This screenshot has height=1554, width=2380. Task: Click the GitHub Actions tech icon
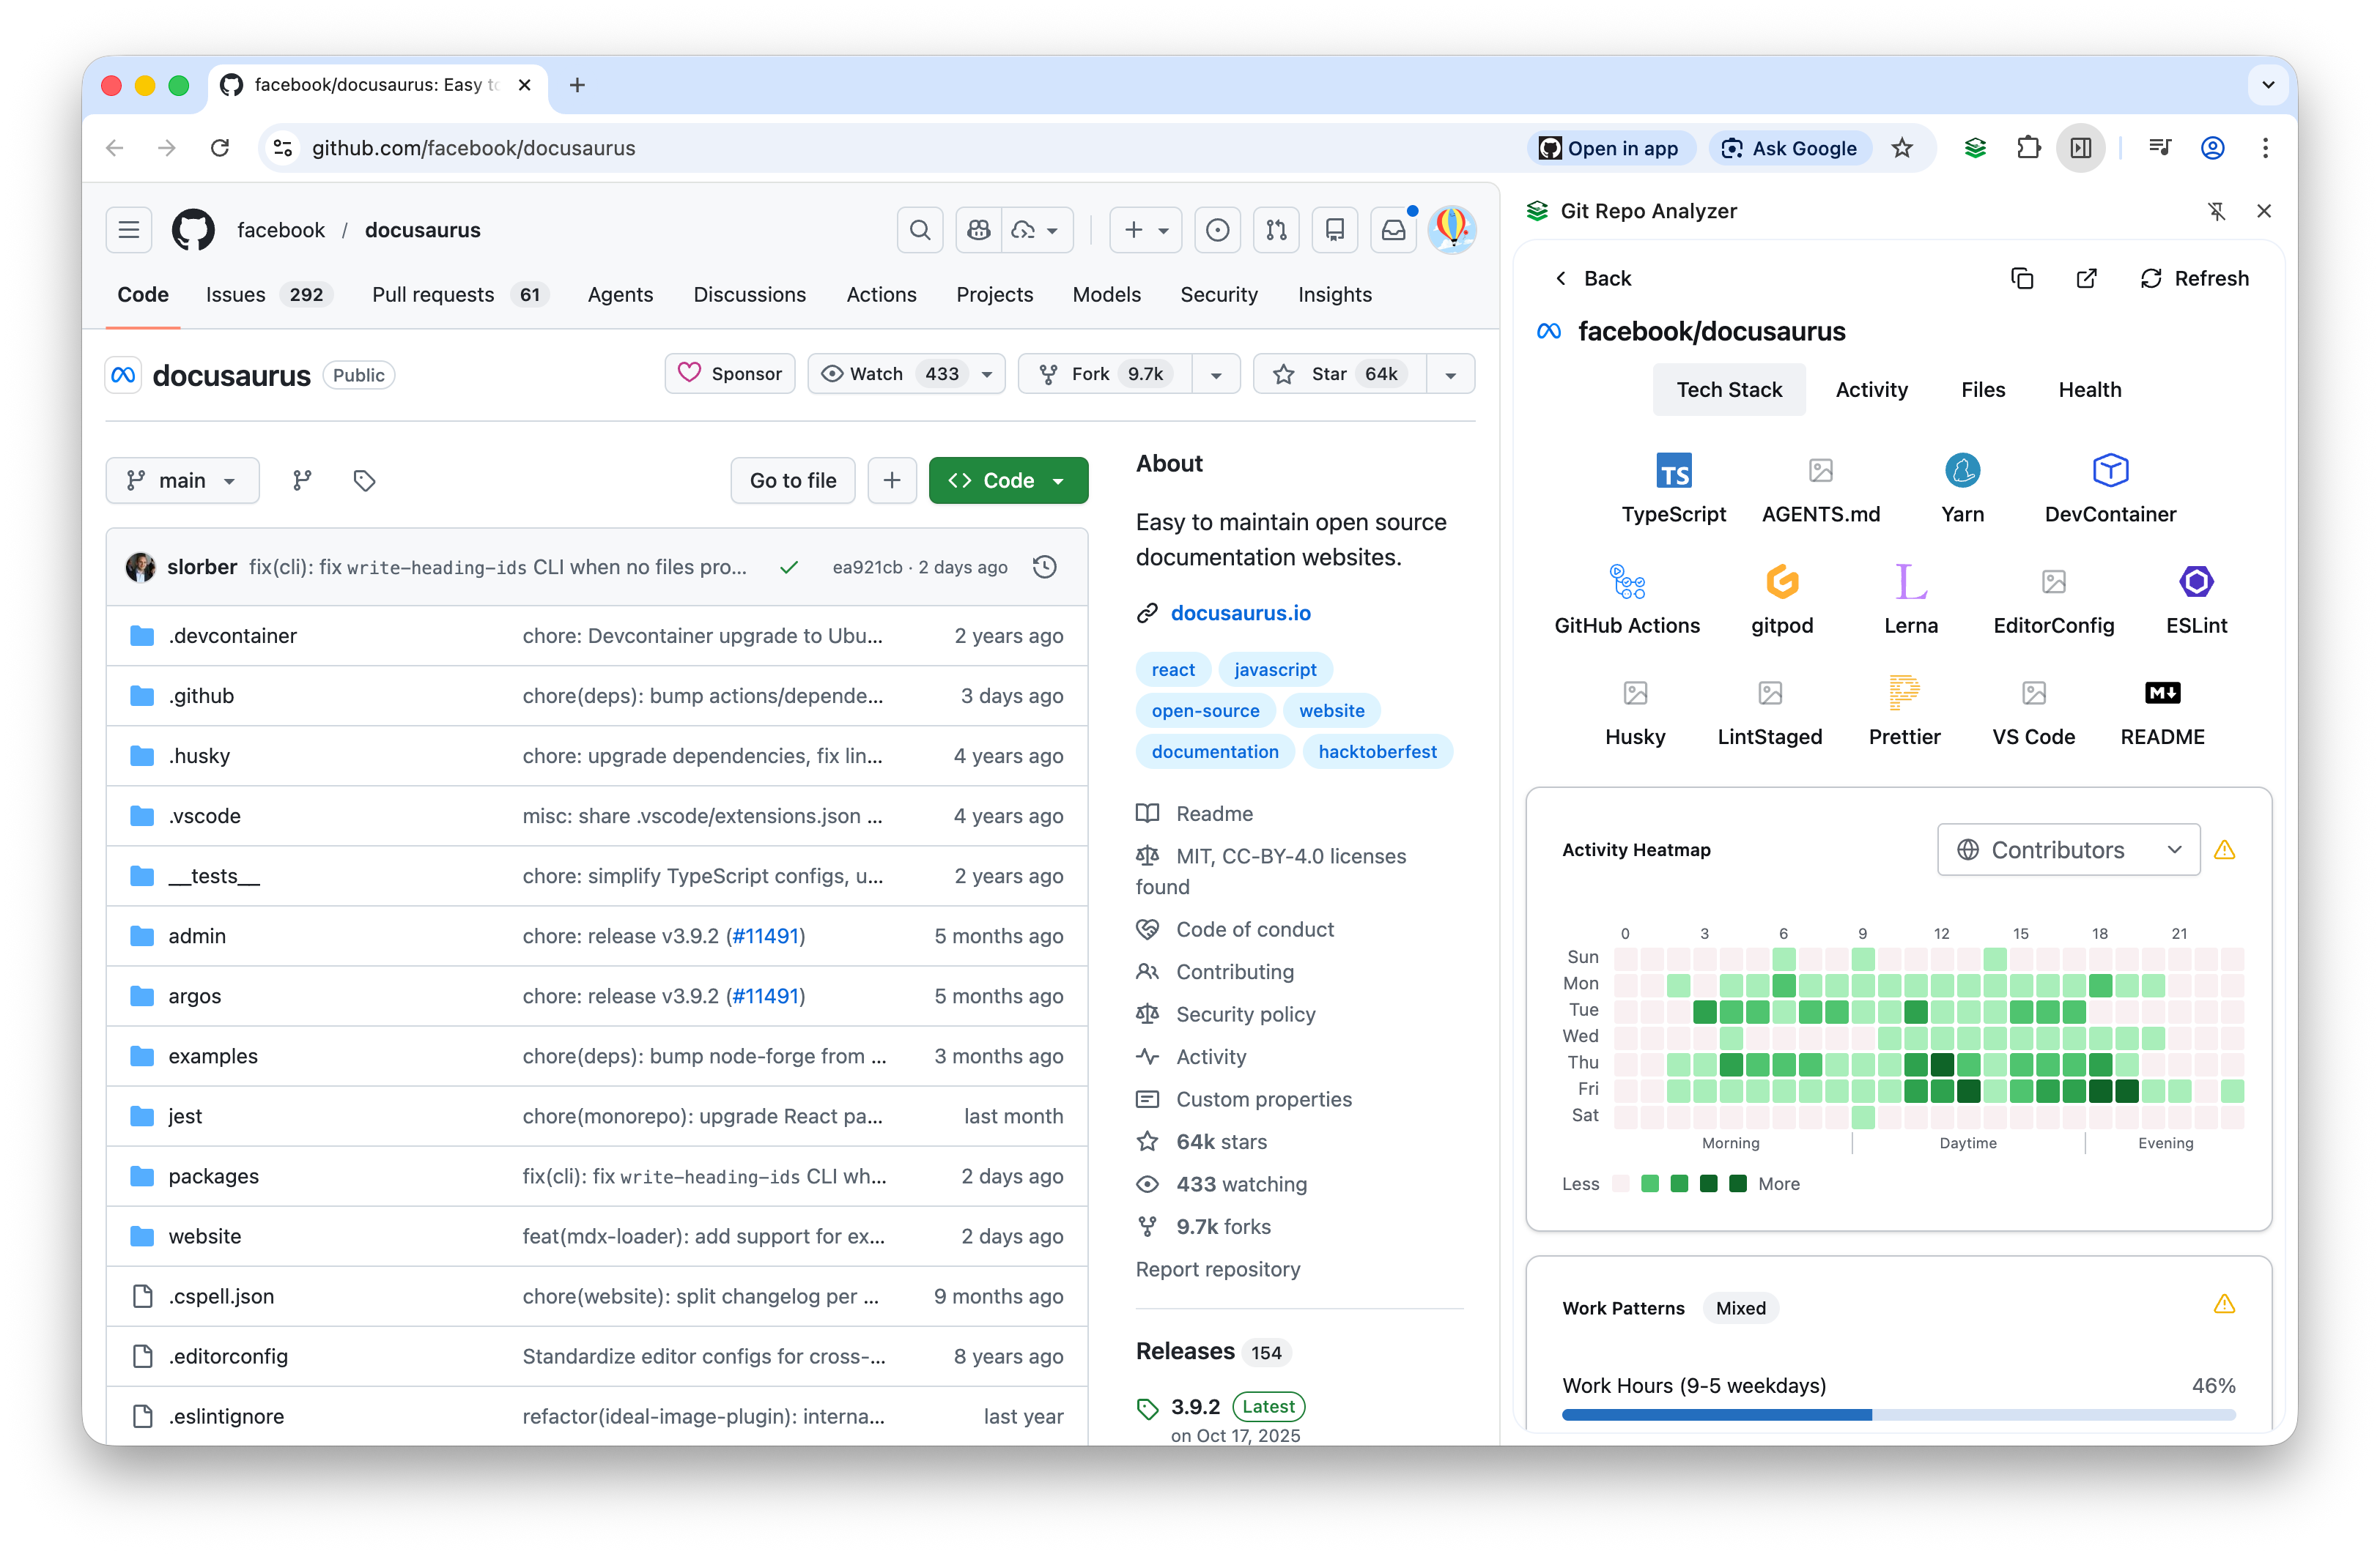[x=1626, y=581]
